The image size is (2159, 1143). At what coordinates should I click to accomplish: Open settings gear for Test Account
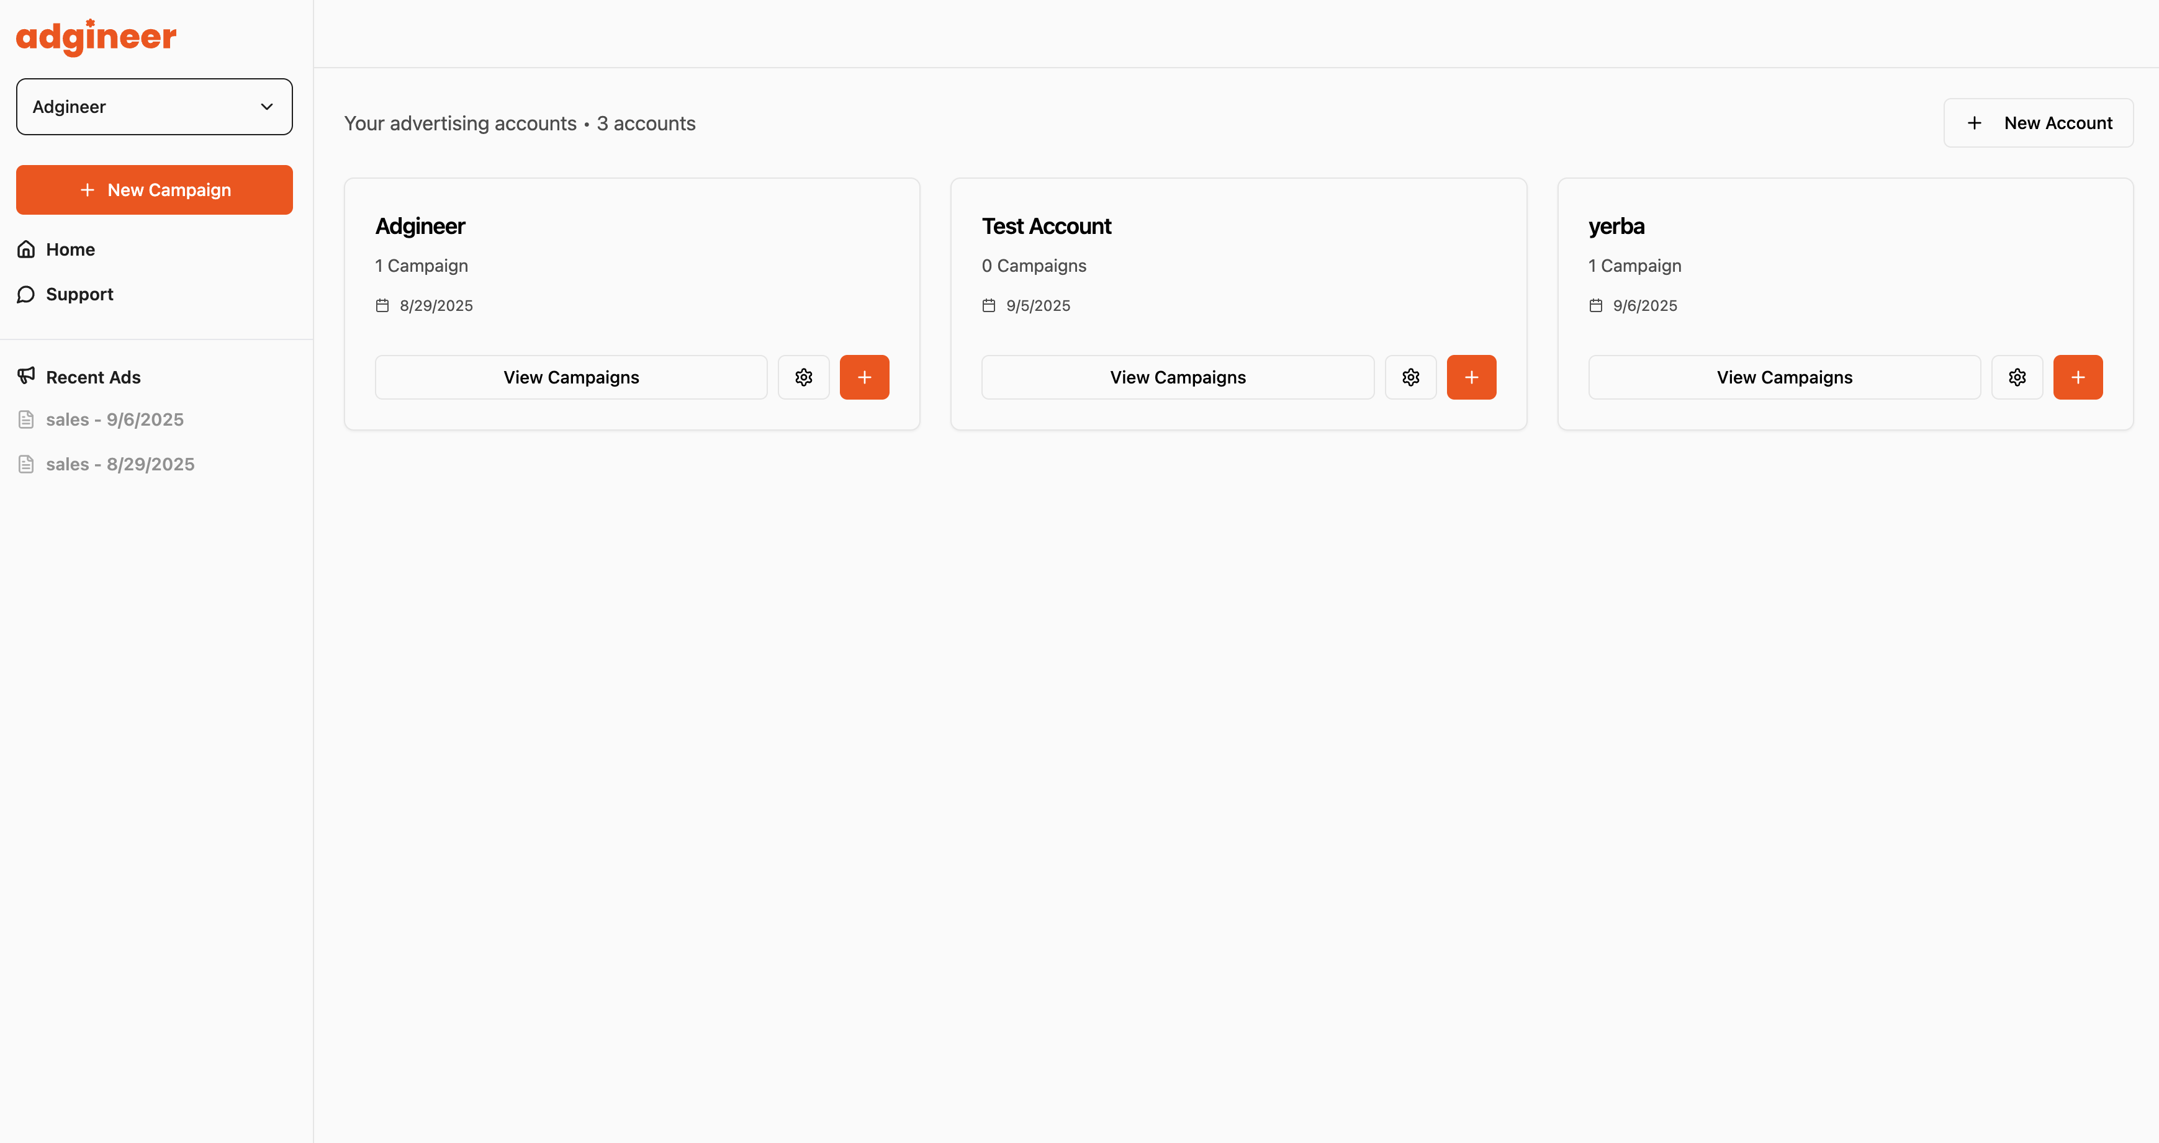pyautogui.click(x=1410, y=377)
